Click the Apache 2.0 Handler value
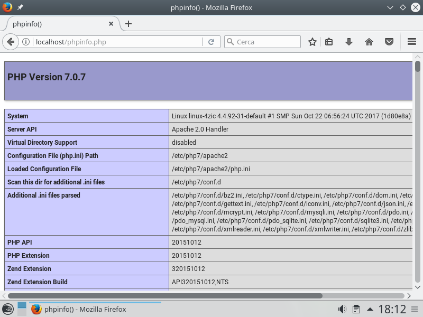This screenshot has height=317, width=423. (200, 129)
